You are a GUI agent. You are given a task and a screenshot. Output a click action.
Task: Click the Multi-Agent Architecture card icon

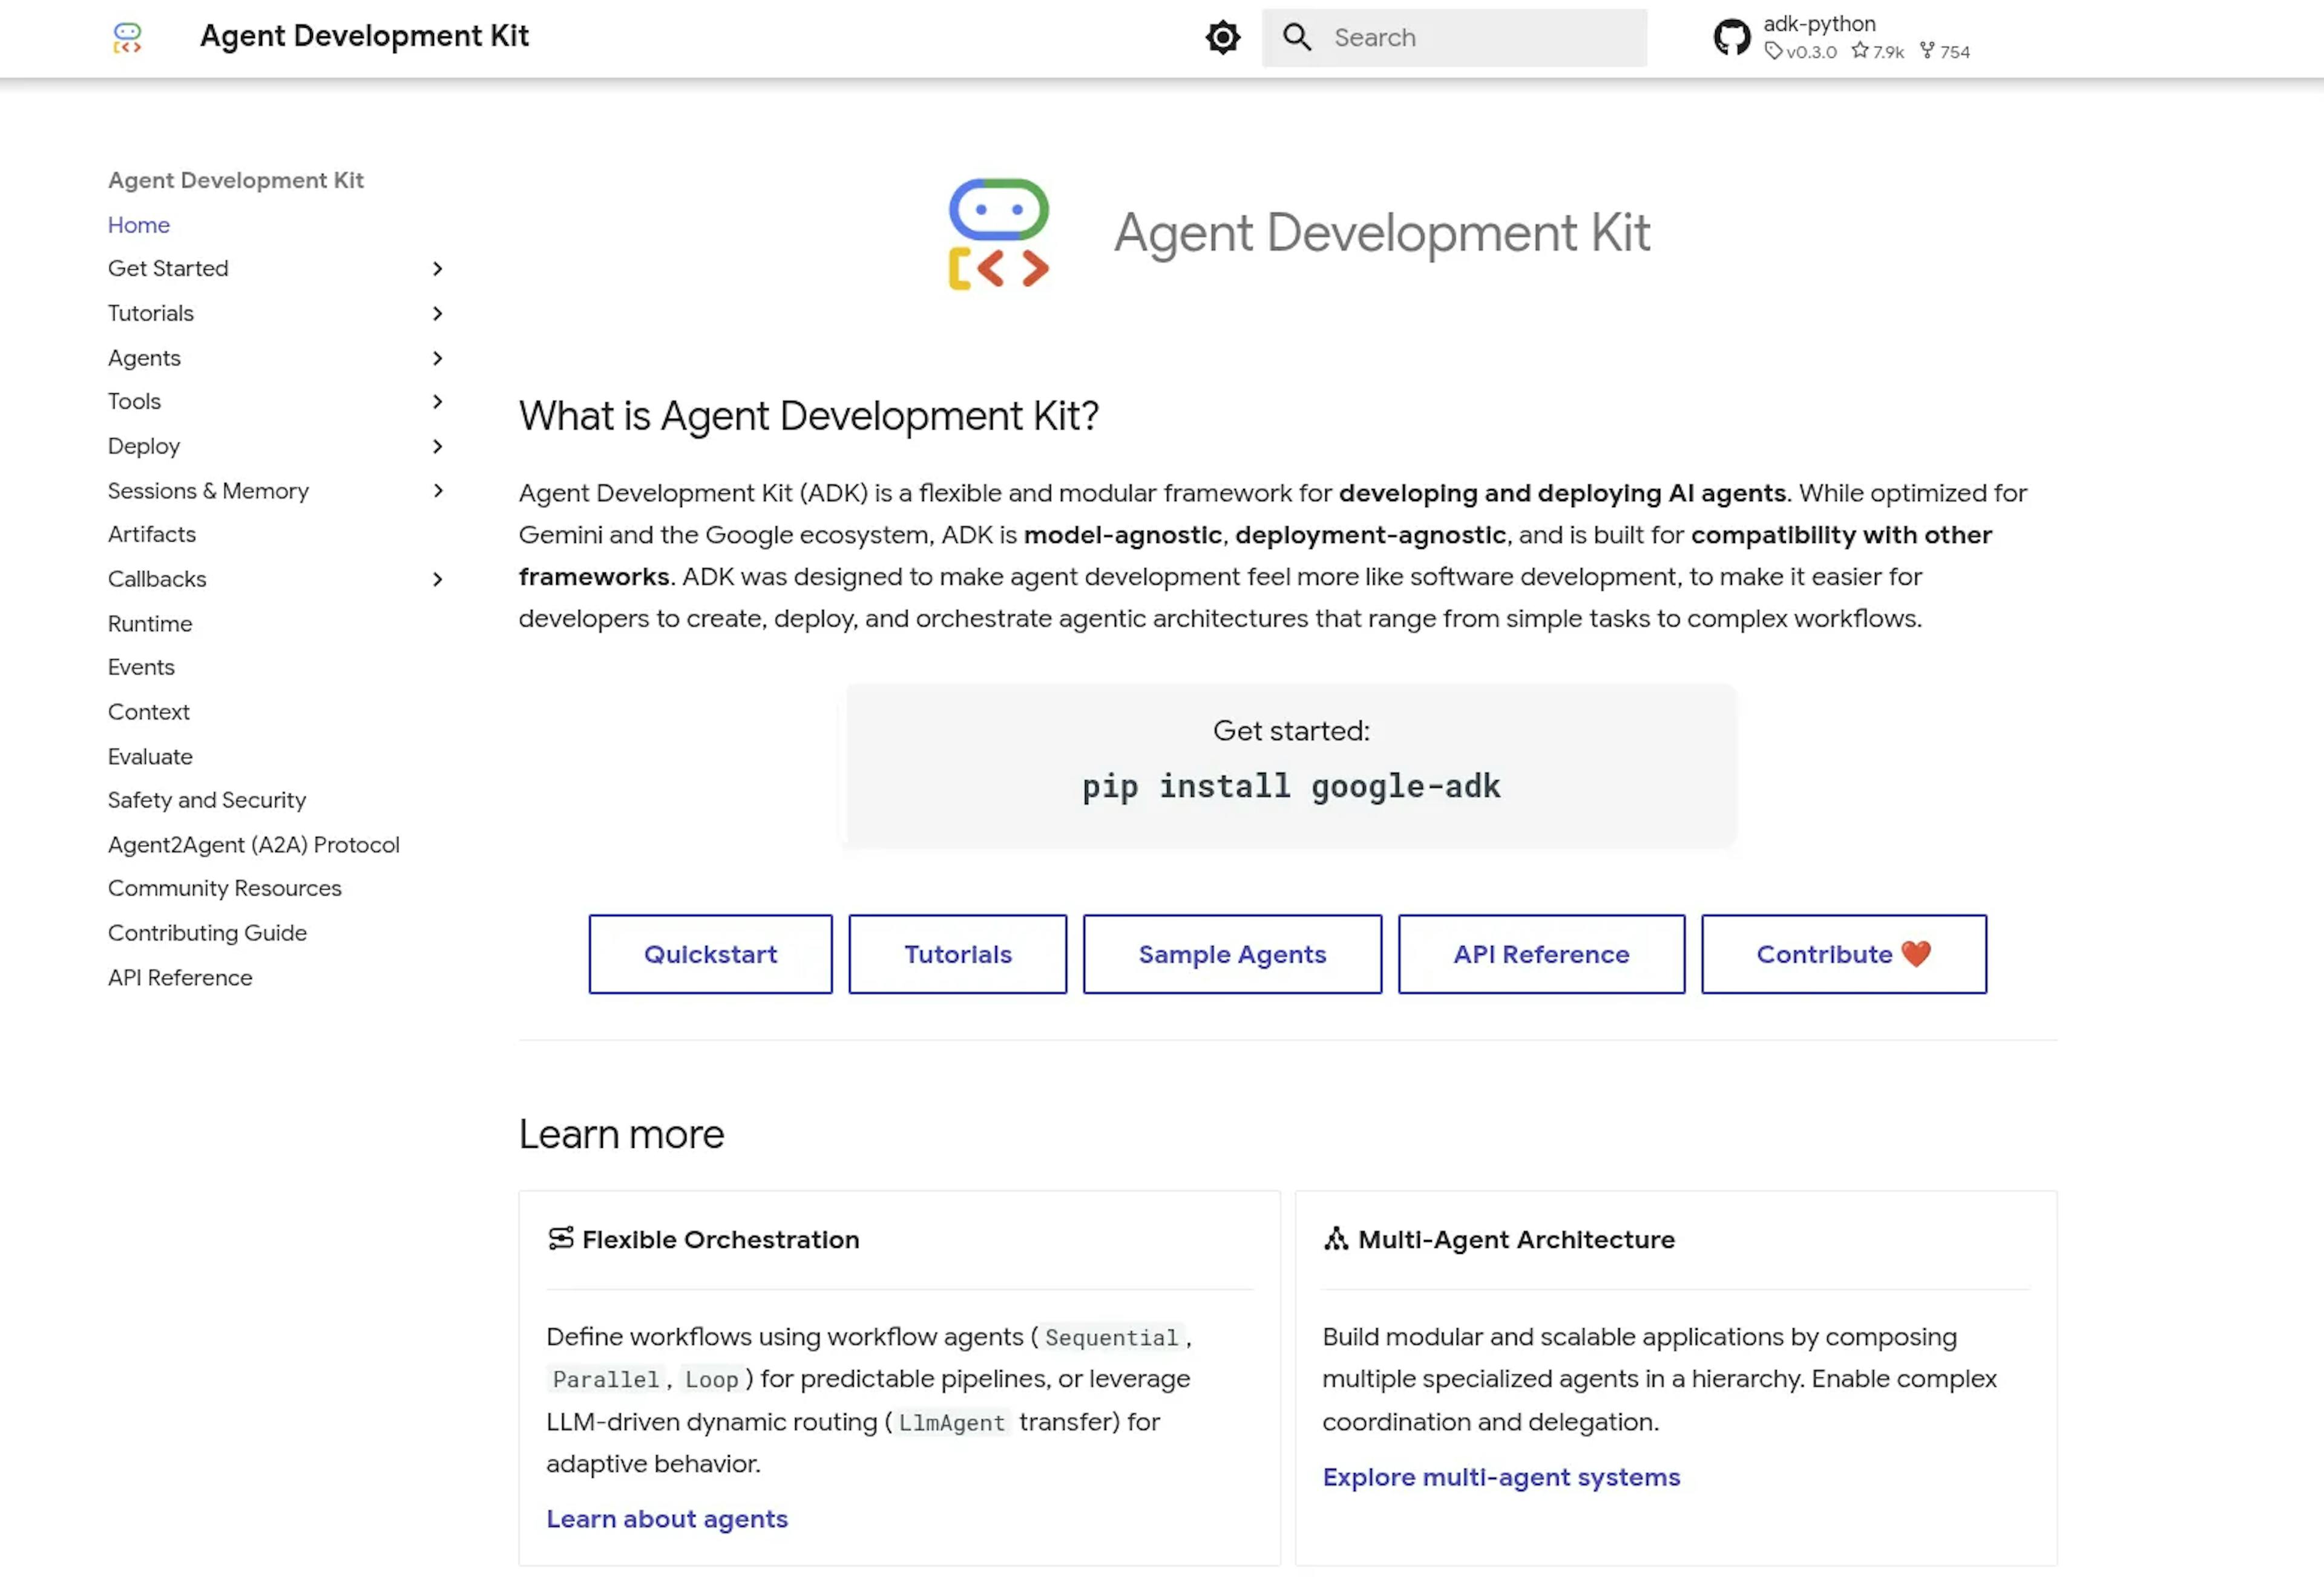coord(1336,1238)
